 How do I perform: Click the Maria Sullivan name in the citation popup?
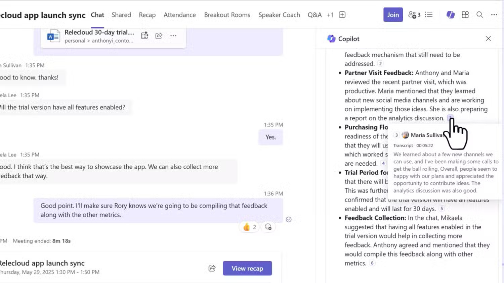[x=427, y=135]
